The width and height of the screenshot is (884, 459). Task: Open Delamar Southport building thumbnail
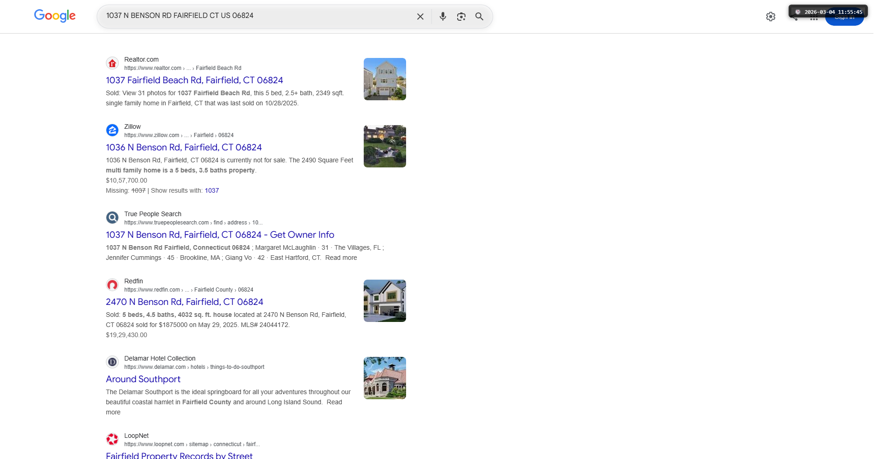click(x=385, y=378)
